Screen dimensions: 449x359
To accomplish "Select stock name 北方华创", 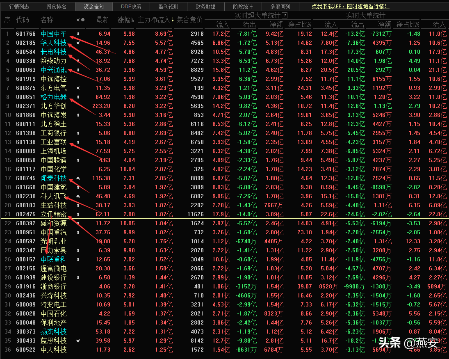I will point(54,106).
